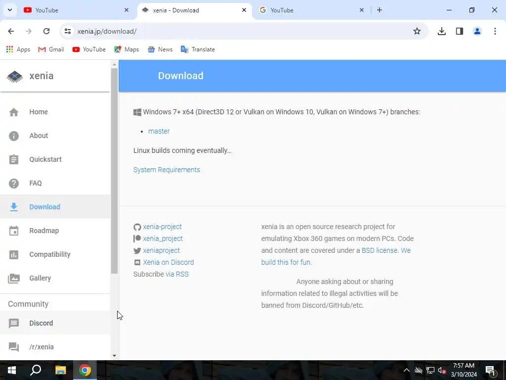Show hidden system tray icons chevron
Viewport: 506px width, 380px height.
pos(406,370)
